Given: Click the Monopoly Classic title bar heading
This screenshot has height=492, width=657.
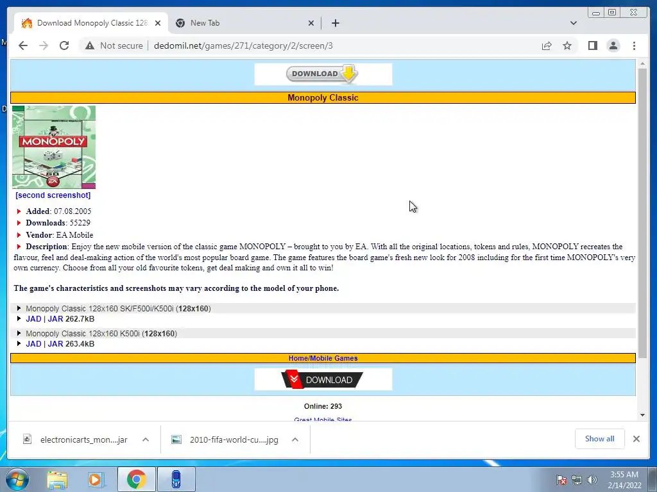Looking at the screenshot, I should [323, 97].
